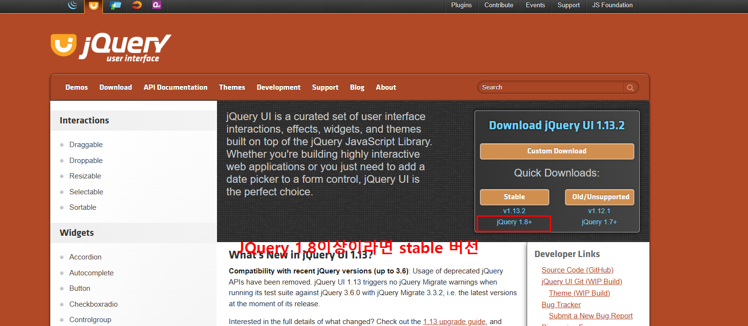Open Contribute in the top bar
The image size is (748, 326).
(x=499, y=5)
